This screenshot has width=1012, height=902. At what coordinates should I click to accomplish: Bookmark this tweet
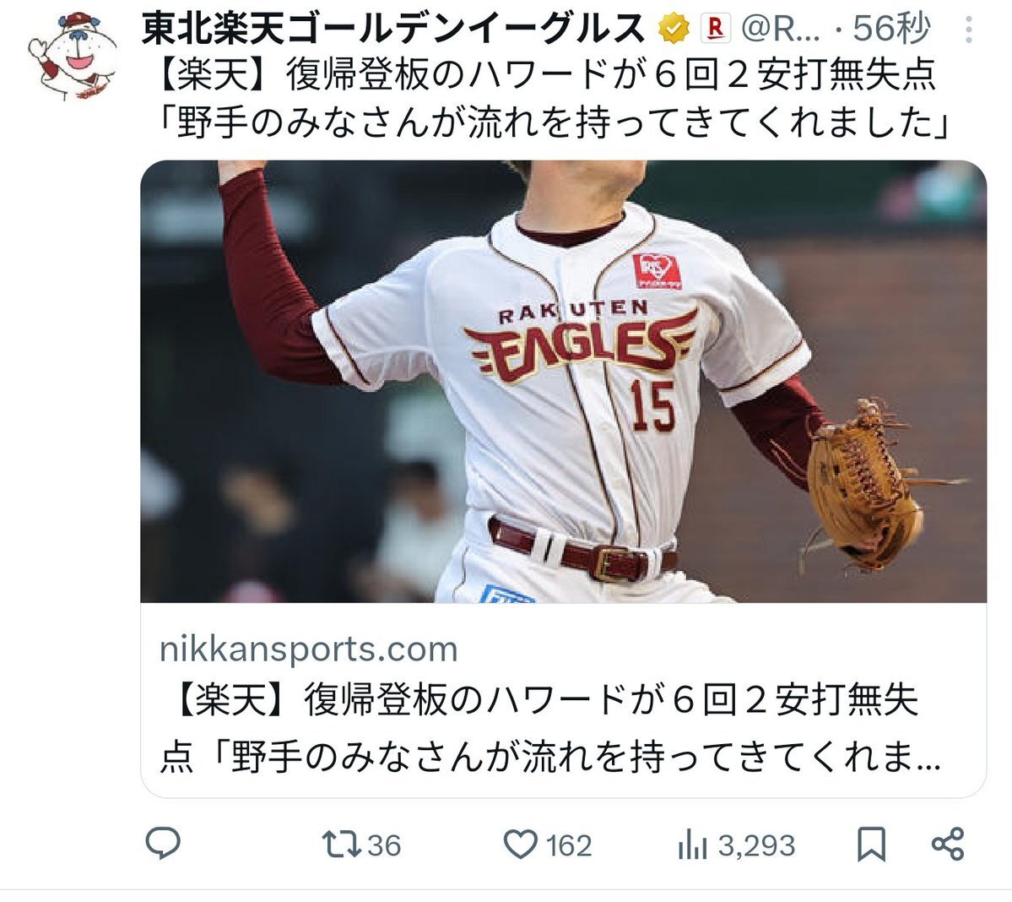coord(871,845)
